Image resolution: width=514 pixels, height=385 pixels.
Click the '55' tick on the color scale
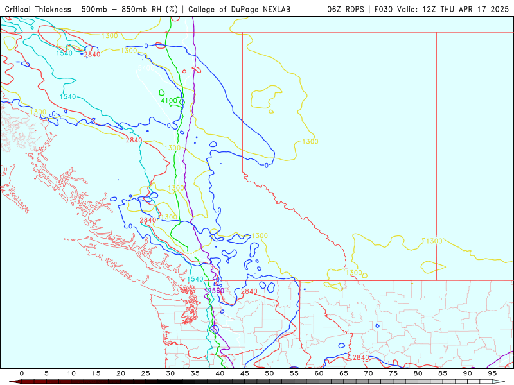(x=294, y=373)
